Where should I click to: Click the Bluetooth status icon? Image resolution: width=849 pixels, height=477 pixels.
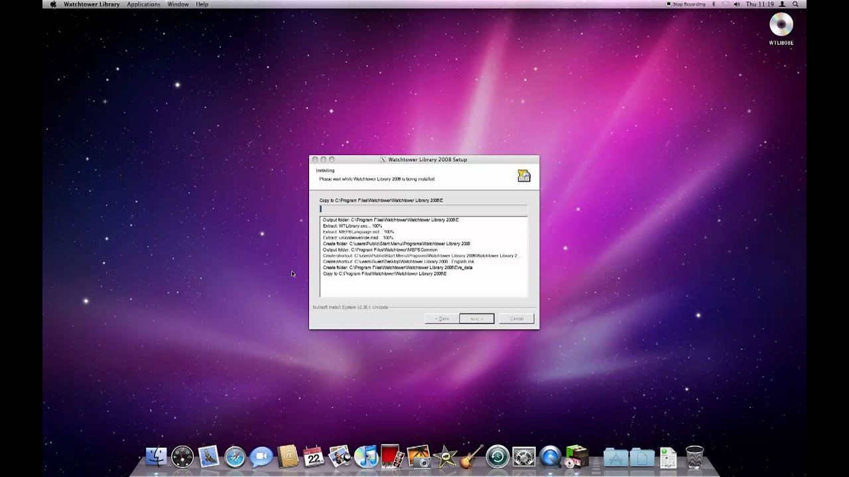click(x=714, y=4)
